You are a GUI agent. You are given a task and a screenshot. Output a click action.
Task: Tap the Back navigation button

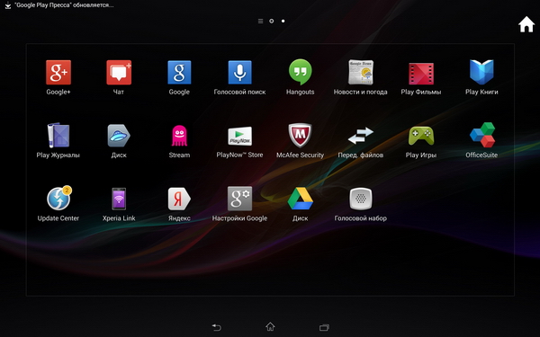click(x=217, y=327)
